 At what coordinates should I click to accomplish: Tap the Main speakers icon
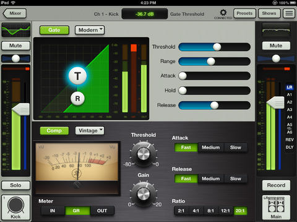[276, 207]
